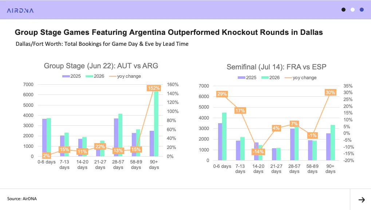Click the 29% data label in Semifinal chart
371x210 pixels.
(222, 94)
